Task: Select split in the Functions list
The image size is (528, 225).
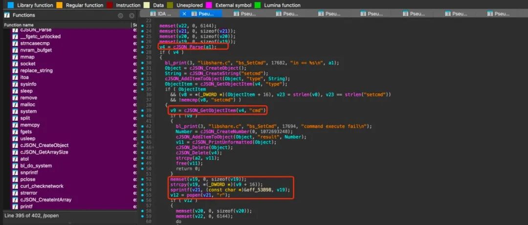Action: coord(25,118)
